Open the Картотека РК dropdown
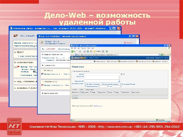 click(119, 81)
